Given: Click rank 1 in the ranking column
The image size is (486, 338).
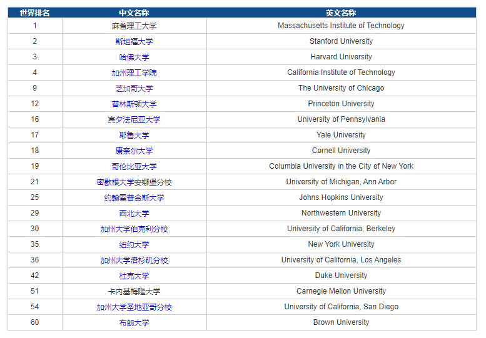Looking at the screenshot, I should point(35,26).
